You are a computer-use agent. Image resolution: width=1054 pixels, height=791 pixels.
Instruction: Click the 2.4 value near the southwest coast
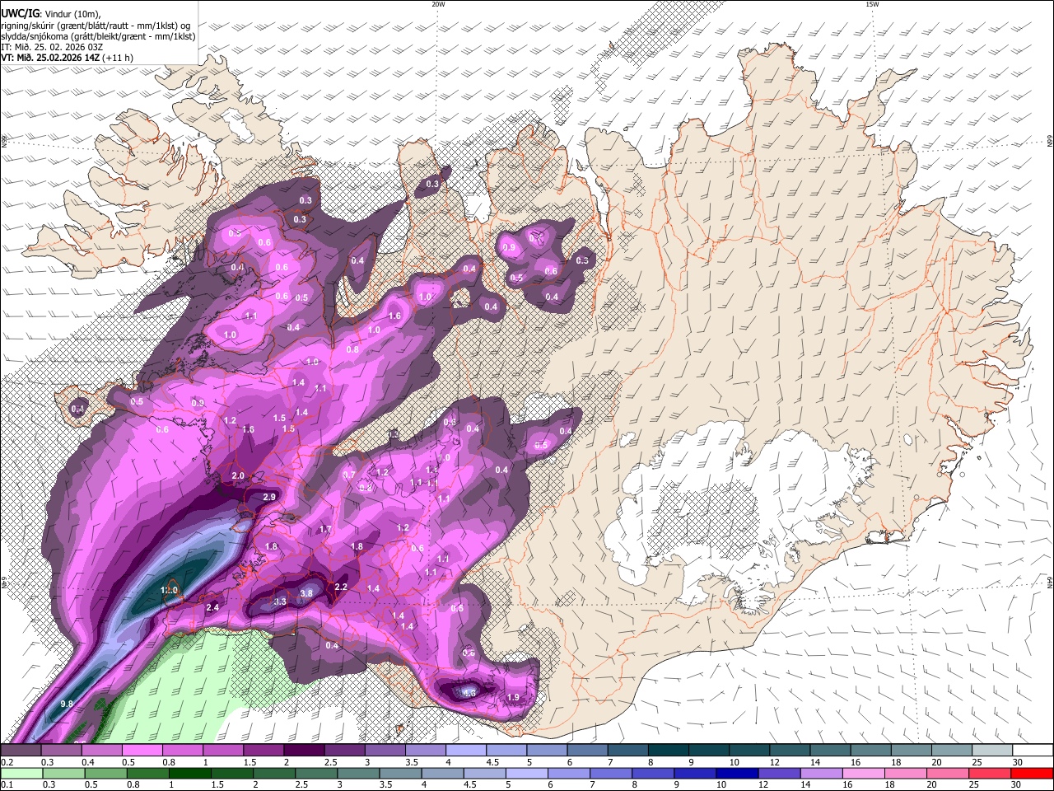212,607
